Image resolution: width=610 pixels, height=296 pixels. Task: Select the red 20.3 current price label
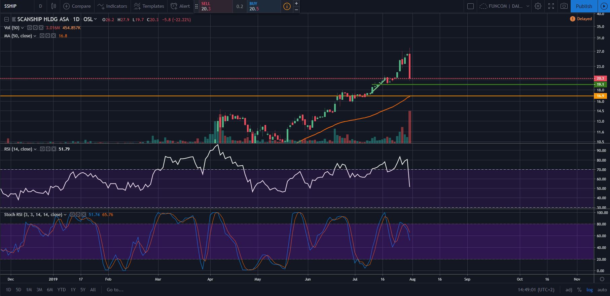pos(601,78)
